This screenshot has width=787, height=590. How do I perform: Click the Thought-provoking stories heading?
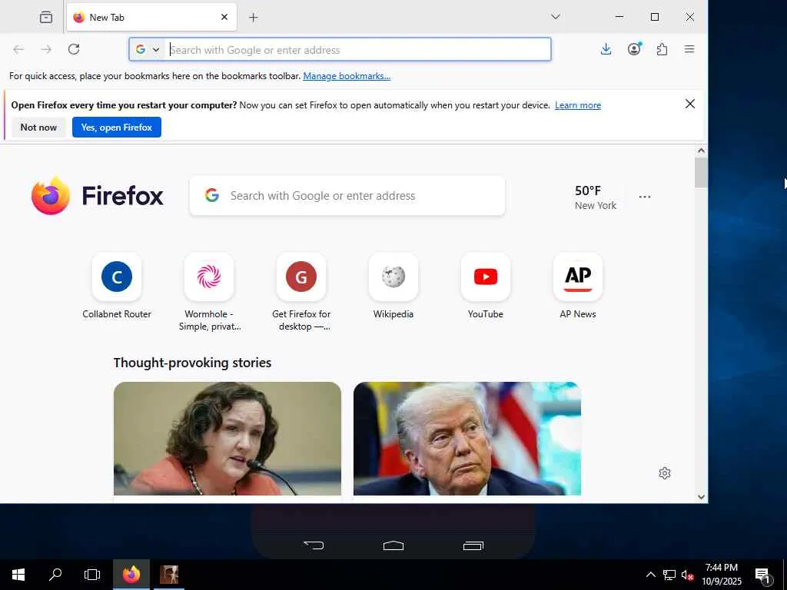(192, 363)
